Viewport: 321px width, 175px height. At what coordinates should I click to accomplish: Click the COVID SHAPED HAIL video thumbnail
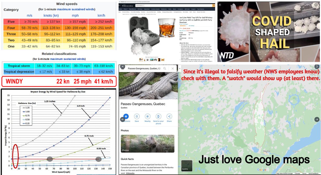pyautogui.click(x=269, y=32)
